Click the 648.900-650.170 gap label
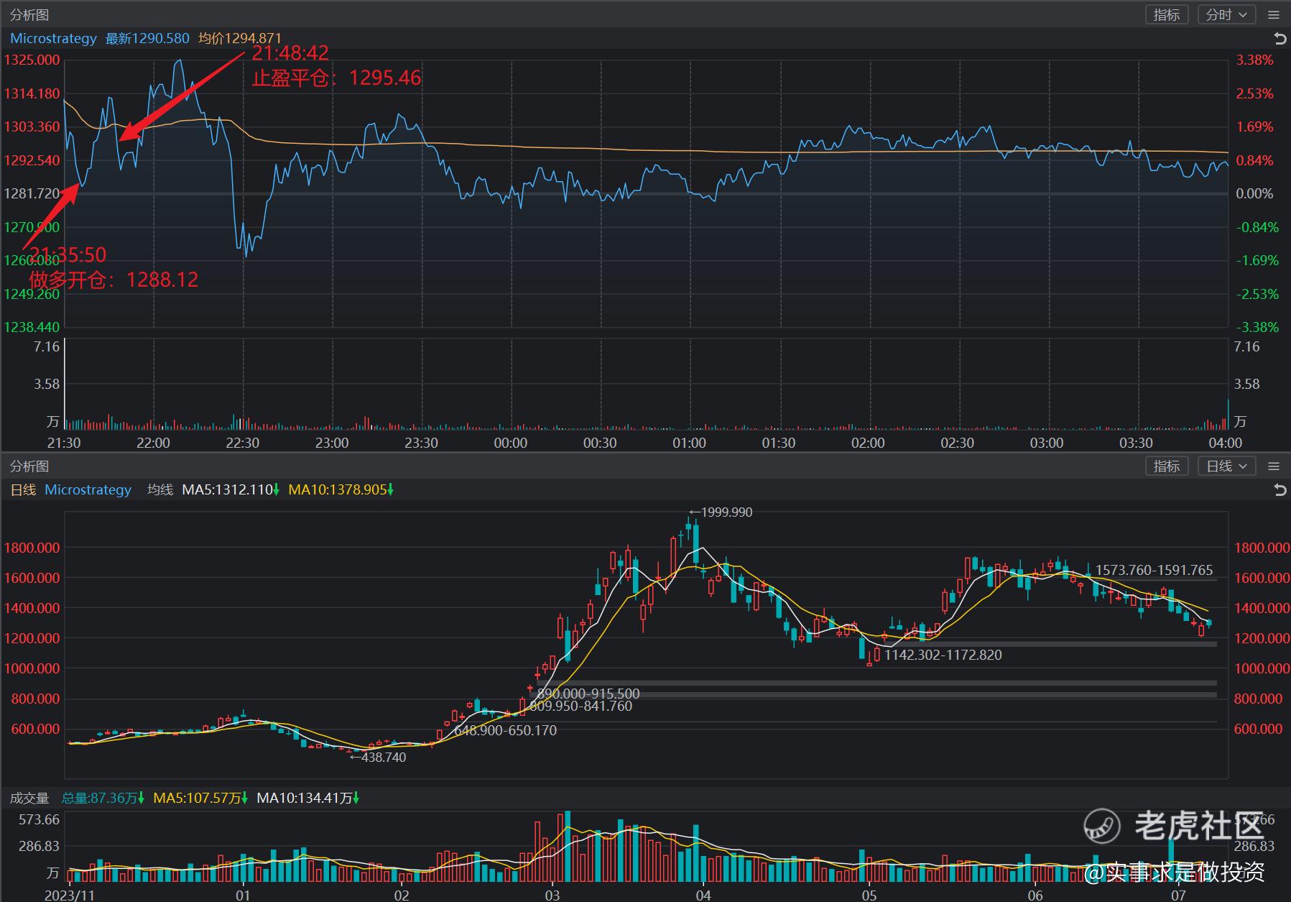The image size is (1291, 902). tap(505, 730)
